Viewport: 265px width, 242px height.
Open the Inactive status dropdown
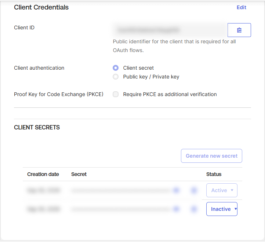tap(222, 209)
